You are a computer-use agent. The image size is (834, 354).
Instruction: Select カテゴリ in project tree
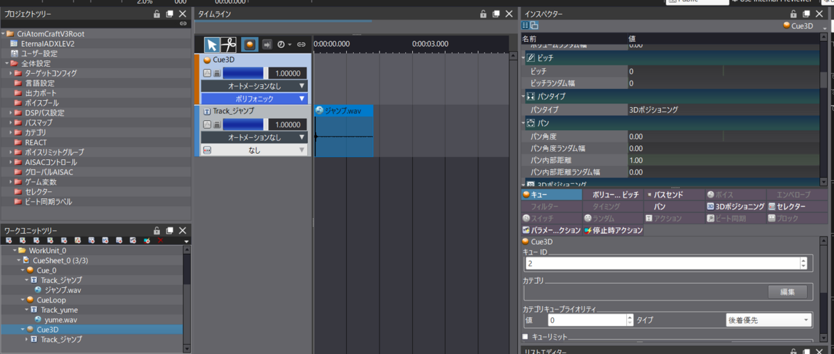[35, 132]
